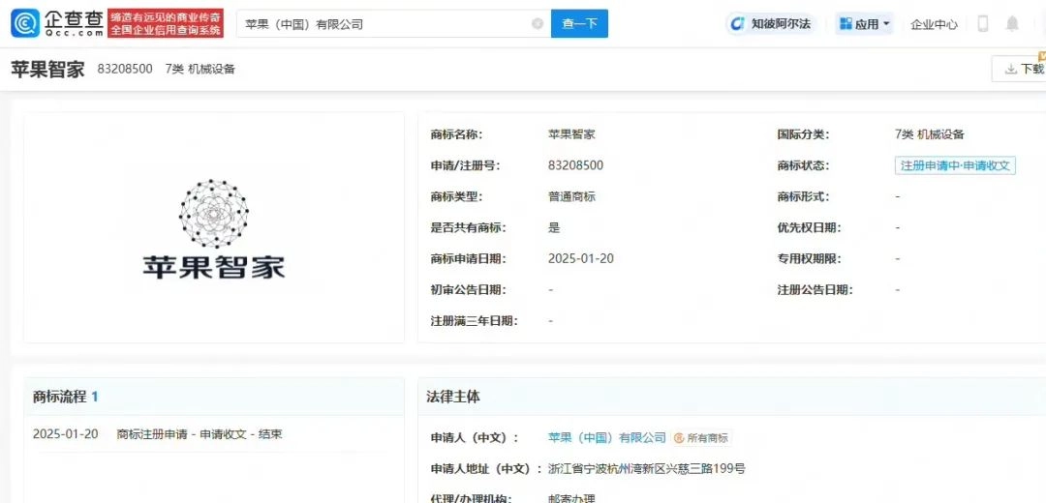Click the 下载 download button
This screenshot has width=1046, height=503.
click(1021, 69)
